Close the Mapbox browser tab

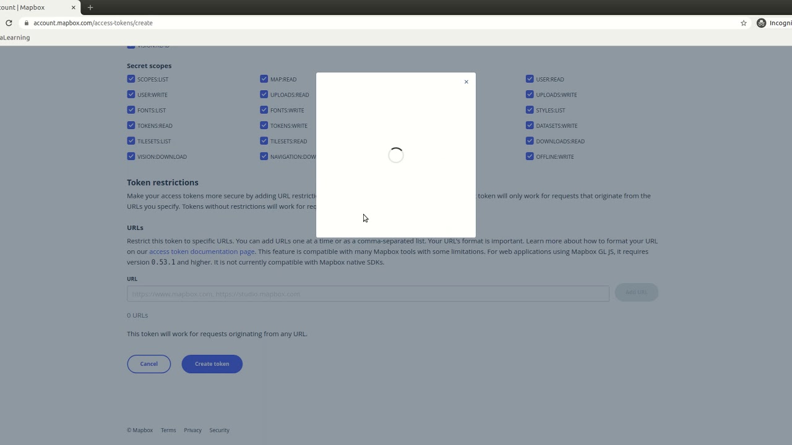tap(73, 7)
